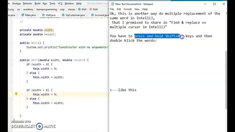Viewport: 235px width, 132px height.
Task: Switch to the VipCustomer.java editor tab
Action: pos(75,15)
